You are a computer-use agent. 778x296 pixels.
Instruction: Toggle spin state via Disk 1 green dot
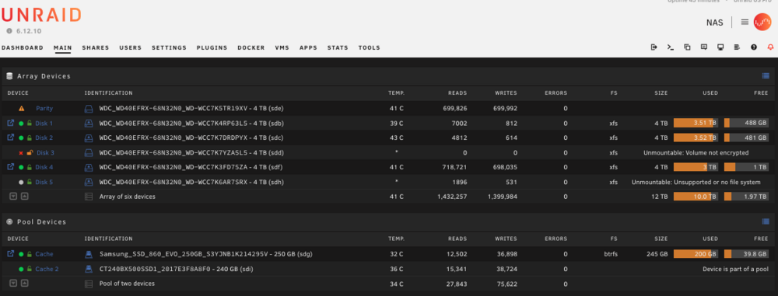[21, 123]
